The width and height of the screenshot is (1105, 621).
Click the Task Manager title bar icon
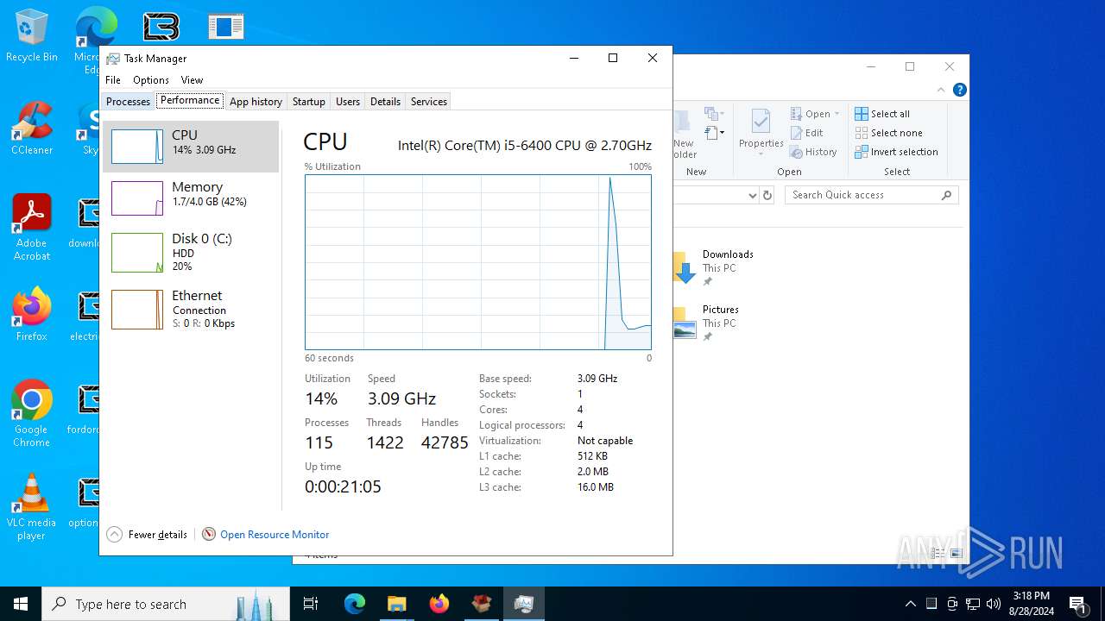tap(113, 59)
